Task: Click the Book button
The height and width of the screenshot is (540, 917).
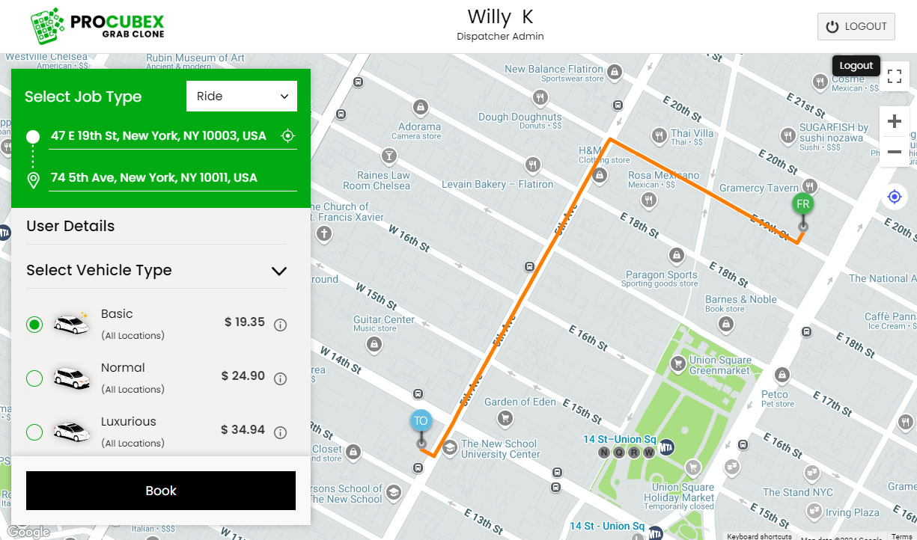Action: click(x=161, y=491)
